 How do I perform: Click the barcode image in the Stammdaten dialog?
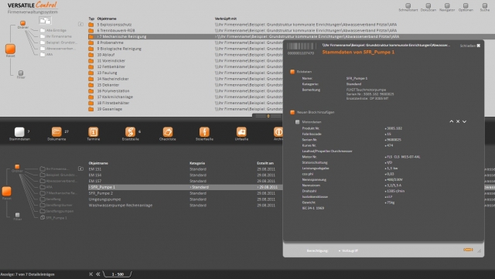[x=301, y=46]
